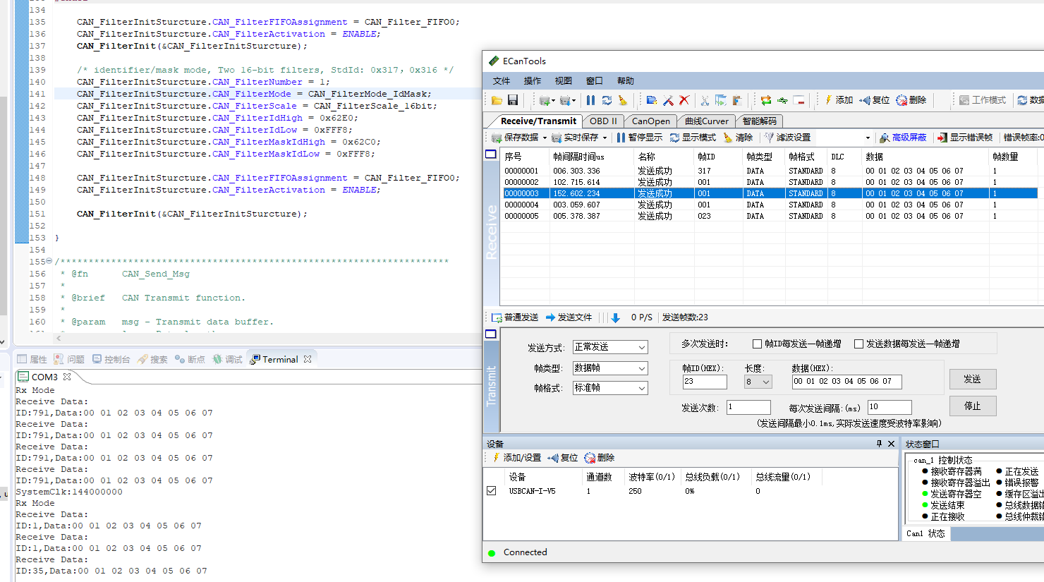Click 普通发送 normal send
This screenshot has width=1044, height=582.
click(x=515, y=317)
